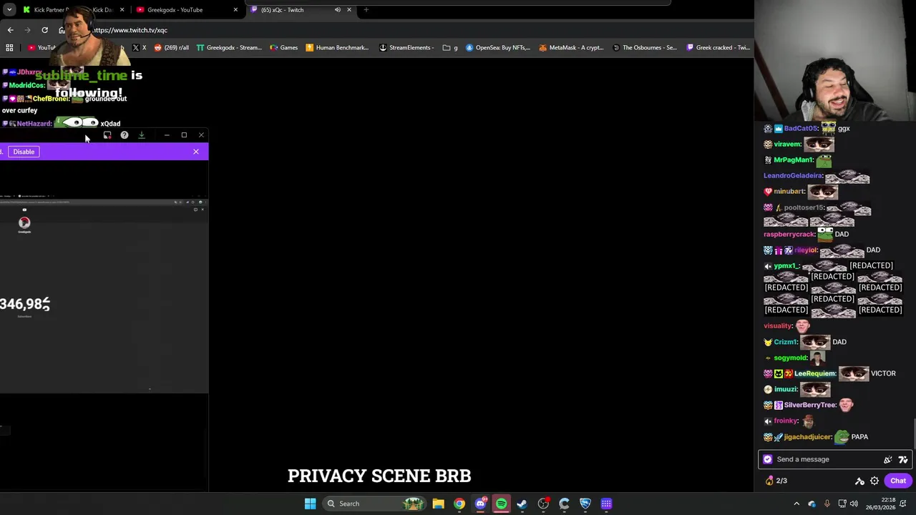Open the emote picker in chat box
The height and width of the screenshot is (515, 916).
coord(888,459)
